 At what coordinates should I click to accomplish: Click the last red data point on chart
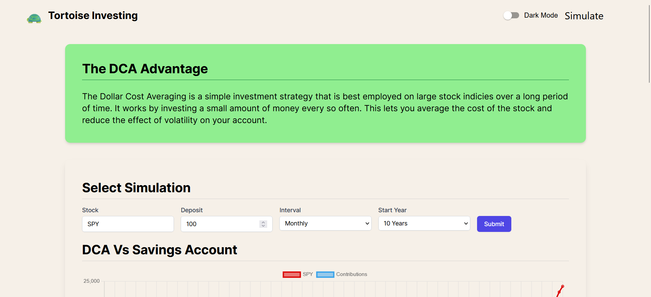click(563, 286)
